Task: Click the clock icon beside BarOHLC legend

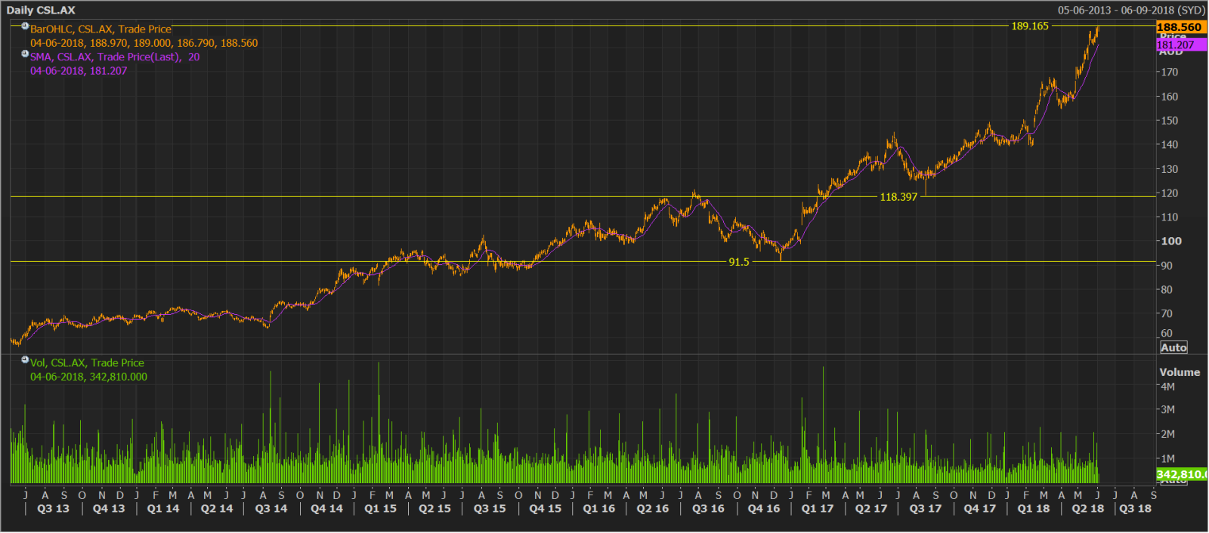Action: pos(25,26)
